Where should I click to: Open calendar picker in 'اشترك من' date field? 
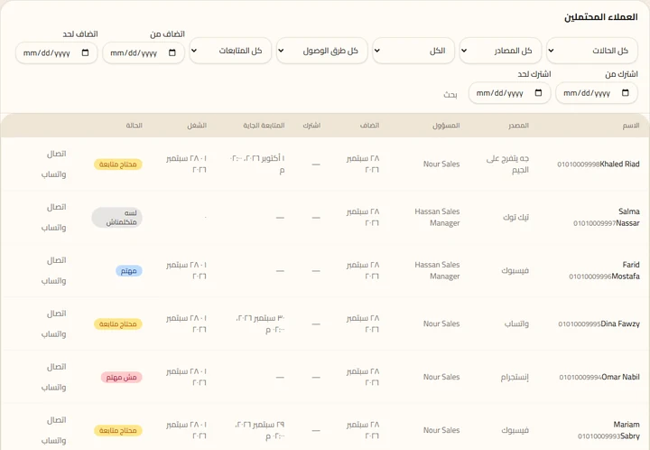[626, 93]
